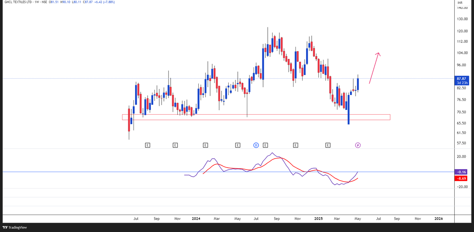Click the 87.87 last price label
Image resolution: width=474 pixels, height=232 pixels.
click(x=462, y=79)
